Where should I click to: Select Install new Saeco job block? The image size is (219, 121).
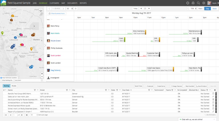(160, 69)
